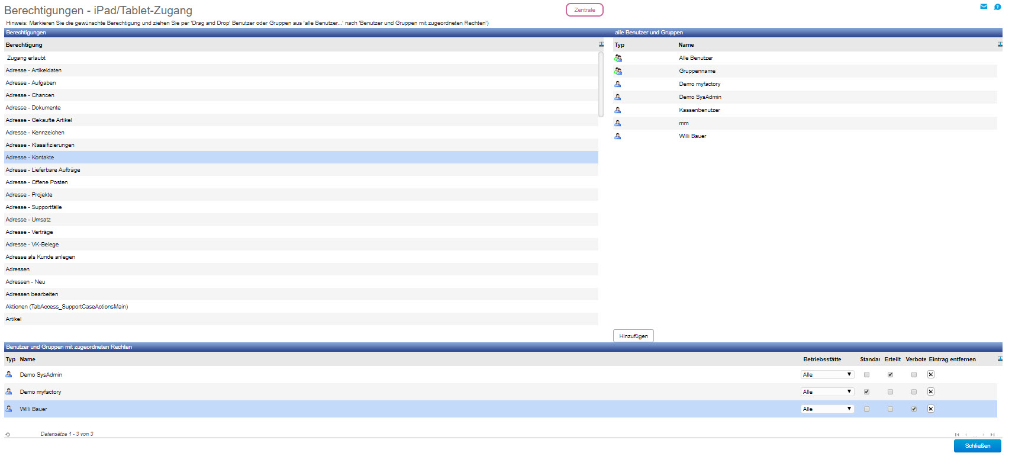Select the 'Adresse - Umsatz' permission

click(28, 220)
